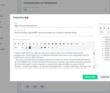Screen dimensions: 110x93
Task: Undo last edit in description editor
Action: pyautogui.click(x=15, y=44)
